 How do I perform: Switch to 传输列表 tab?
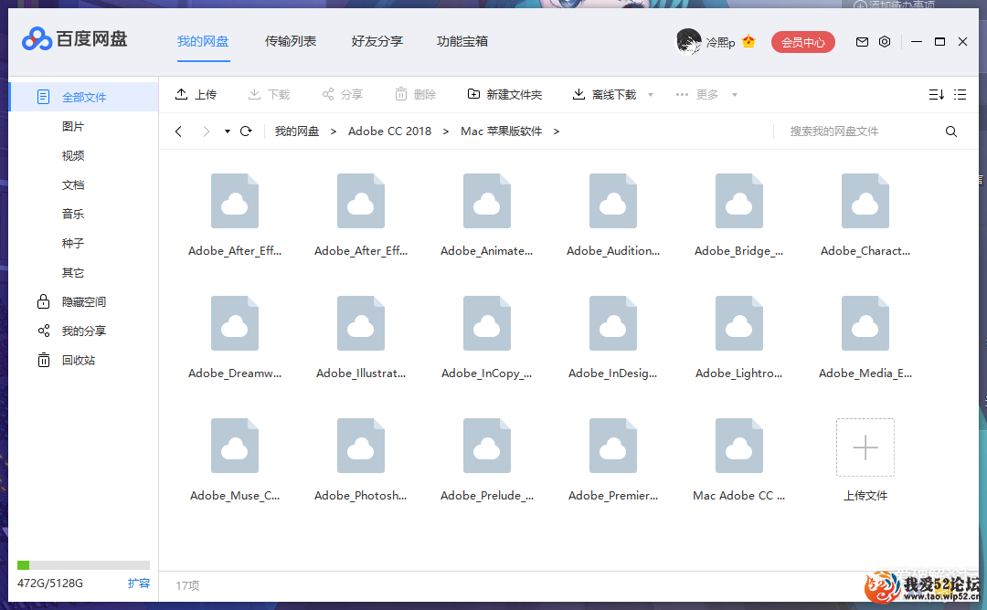pos(291,41)
